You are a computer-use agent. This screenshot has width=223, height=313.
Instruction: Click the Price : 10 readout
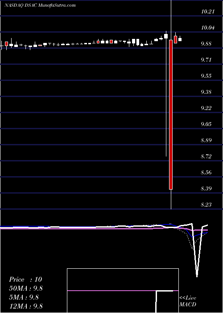tap(25, 279)
